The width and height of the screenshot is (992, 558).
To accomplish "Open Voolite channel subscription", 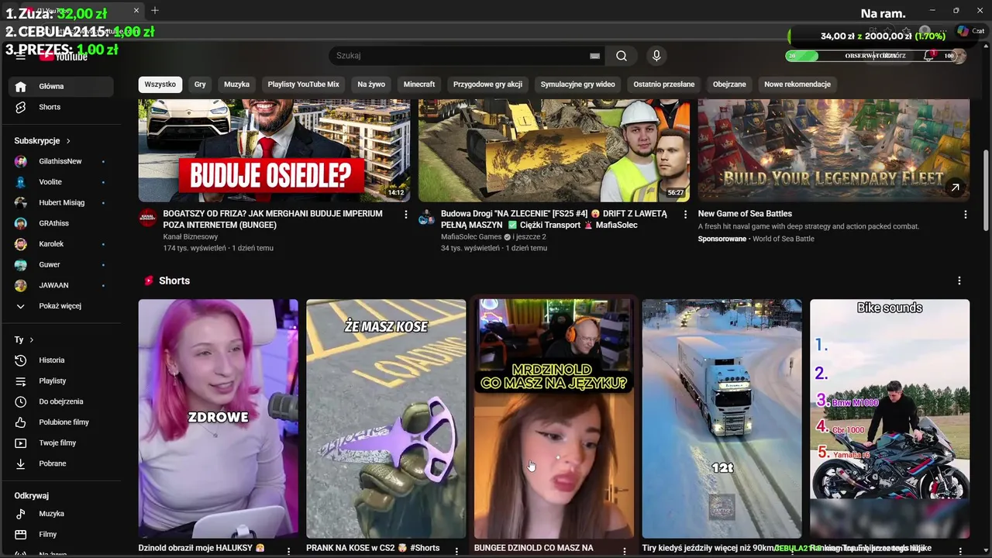I will [x=60, y=182].
